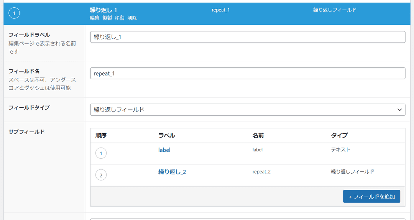Collapse the 繰り返し_1 field via header title
414x220 pixels.
pyautogui.click(x=103, y=10)
